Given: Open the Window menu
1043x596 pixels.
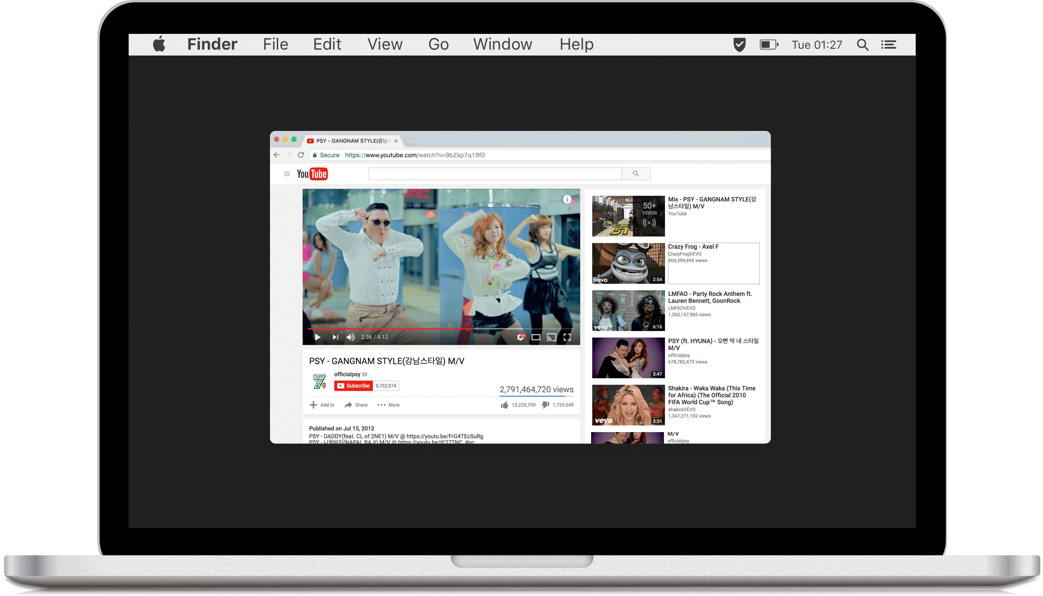Looking at the screenshot, I should point(503,44).
